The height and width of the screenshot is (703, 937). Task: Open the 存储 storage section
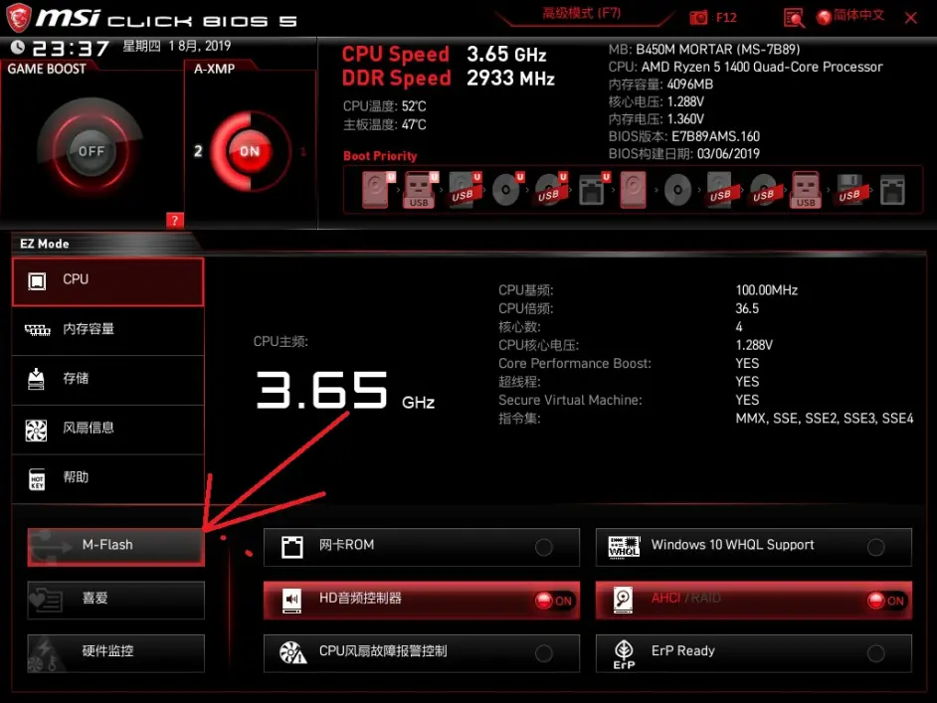coord(107,379)
